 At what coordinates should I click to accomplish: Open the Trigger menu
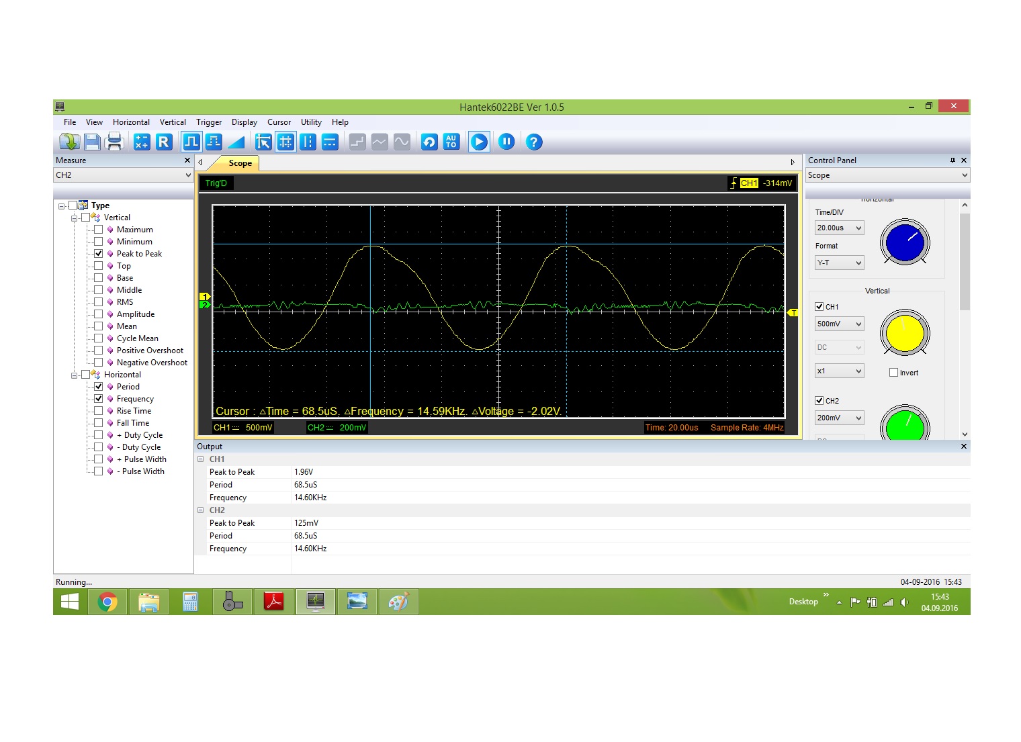coord(208,122)
